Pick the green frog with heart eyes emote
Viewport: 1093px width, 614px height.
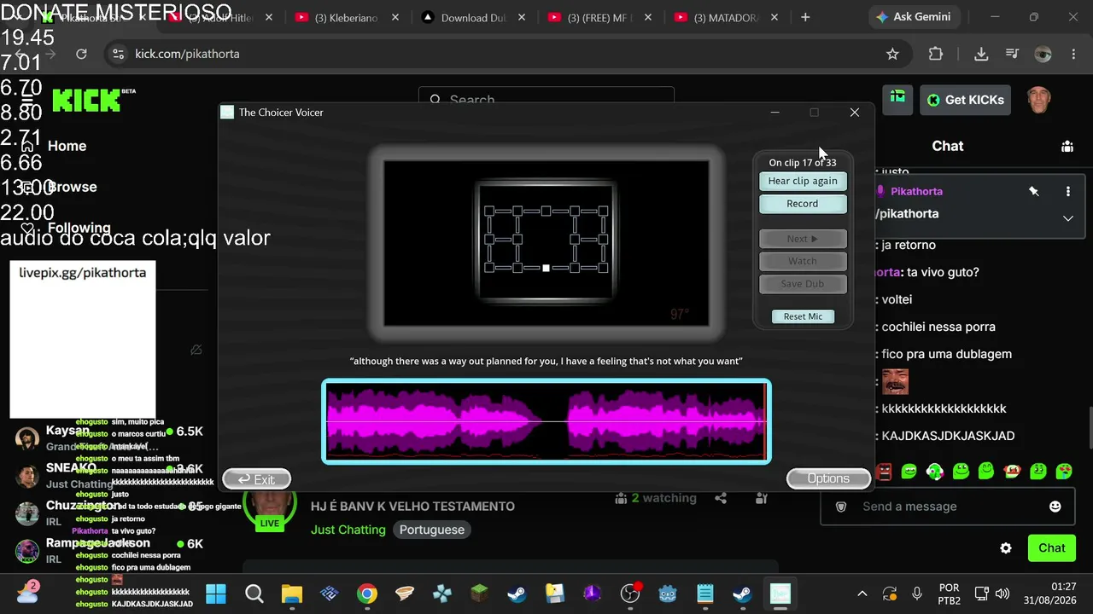click(x=1063, y=471)
